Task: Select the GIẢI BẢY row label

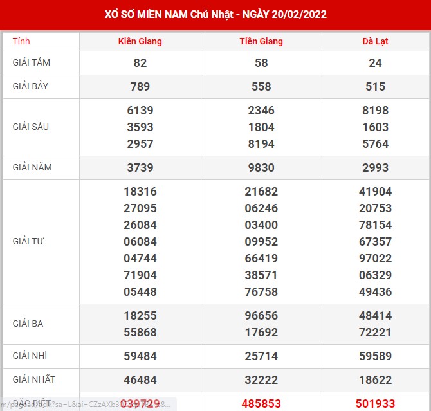Action: coord(30,86)
